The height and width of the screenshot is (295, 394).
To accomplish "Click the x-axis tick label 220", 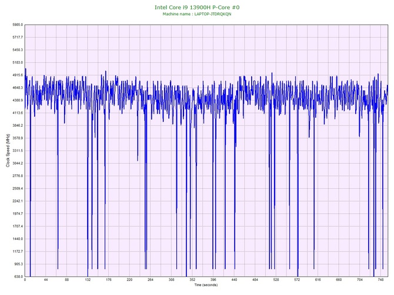I will (129, 280).
